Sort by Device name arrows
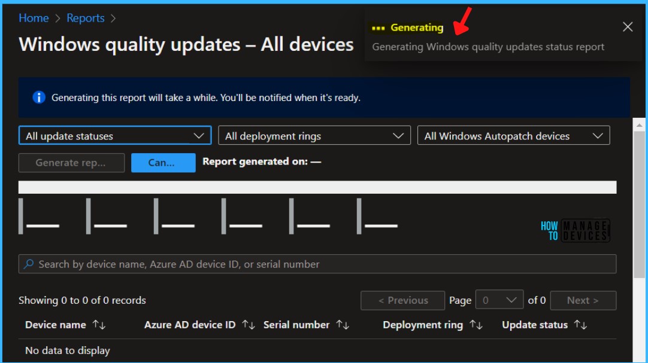Viewport: 648px width, 363px height. pyautogui.click(x=99, y=325)
